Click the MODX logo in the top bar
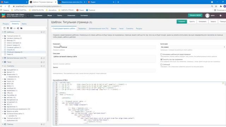This screenshot has width=226, height=127. point(4,16)
